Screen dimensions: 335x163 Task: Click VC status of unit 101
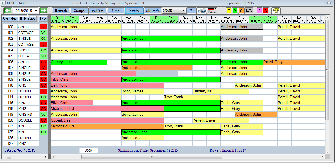(43, 33)
